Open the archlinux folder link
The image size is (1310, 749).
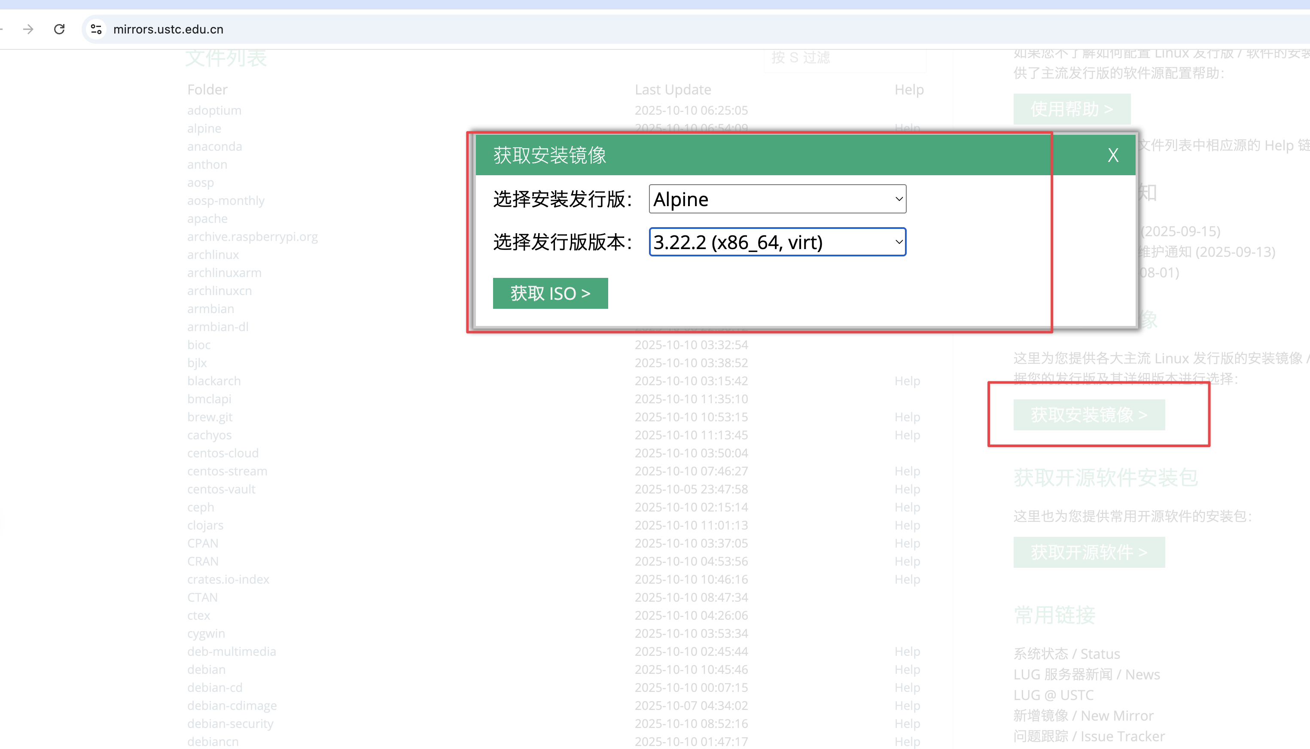point(213,255)
